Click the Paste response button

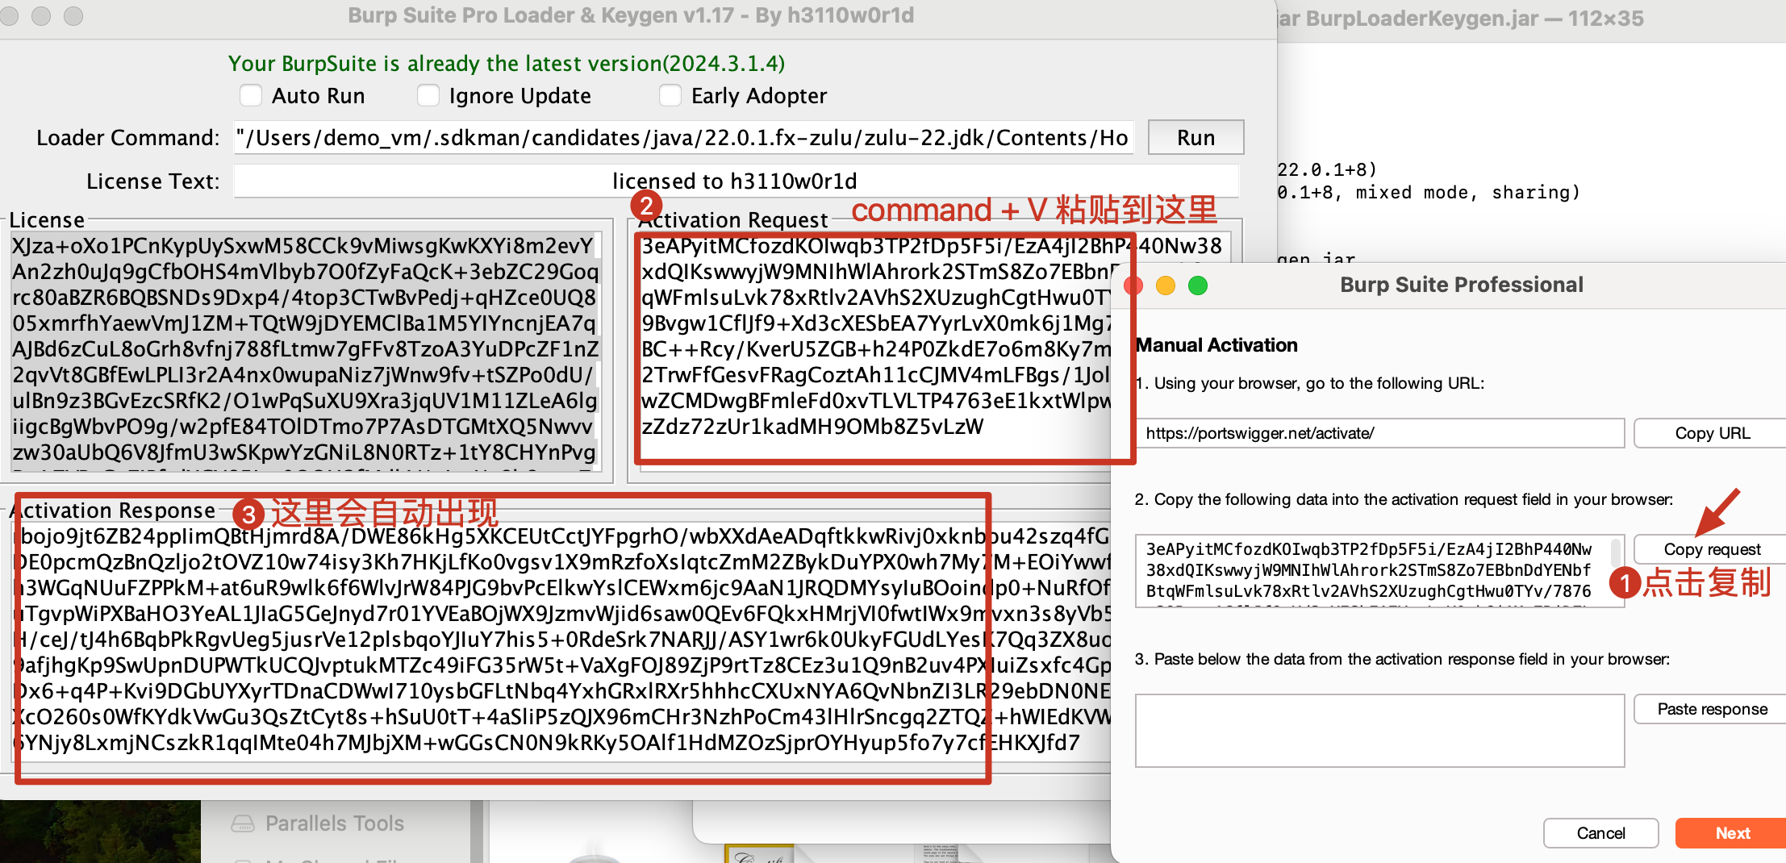click(x=1712, y=709)
